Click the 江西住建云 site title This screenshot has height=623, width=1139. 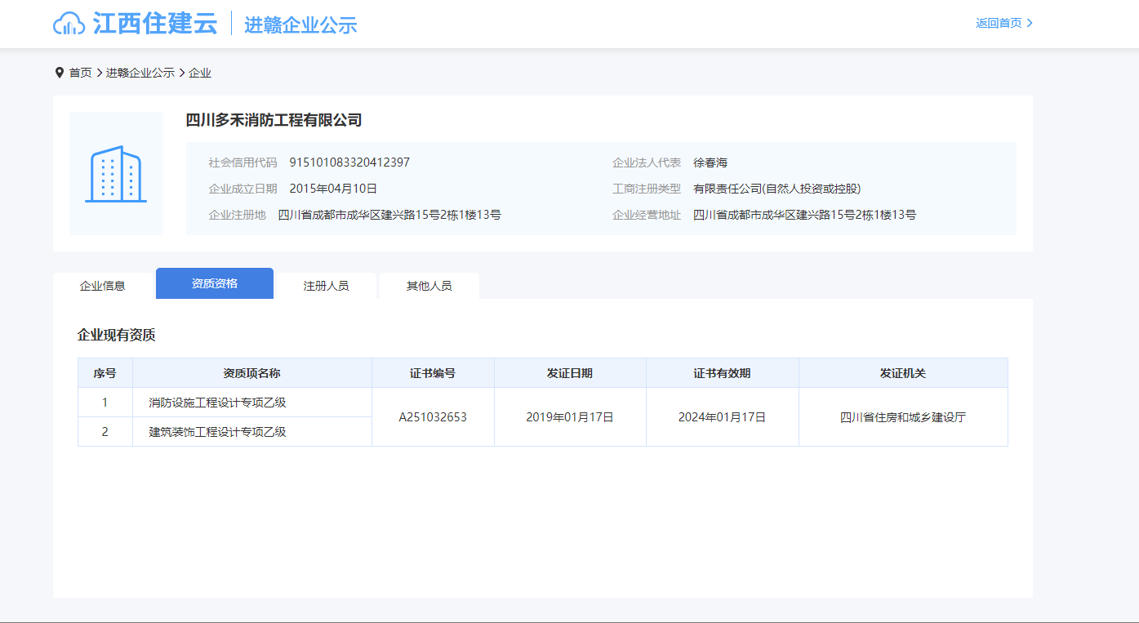155,23
